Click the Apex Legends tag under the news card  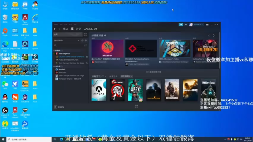(x=99, y=62)
